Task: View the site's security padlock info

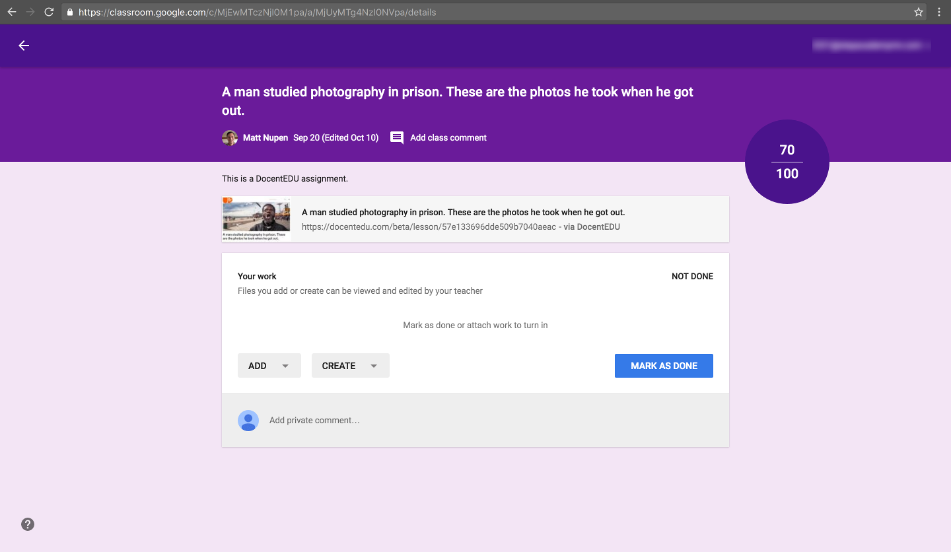Action: (x=70, y=12)
